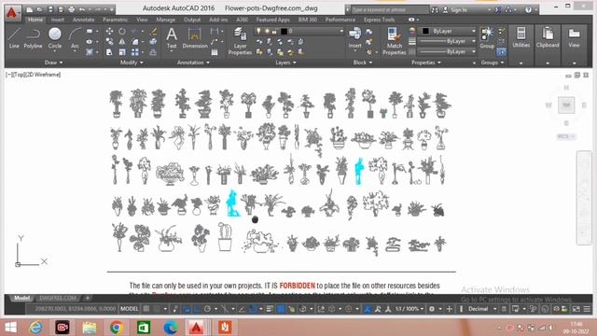Toggle polar tracking in status bar
The image size is (597, 336).
tap(207, 309)
